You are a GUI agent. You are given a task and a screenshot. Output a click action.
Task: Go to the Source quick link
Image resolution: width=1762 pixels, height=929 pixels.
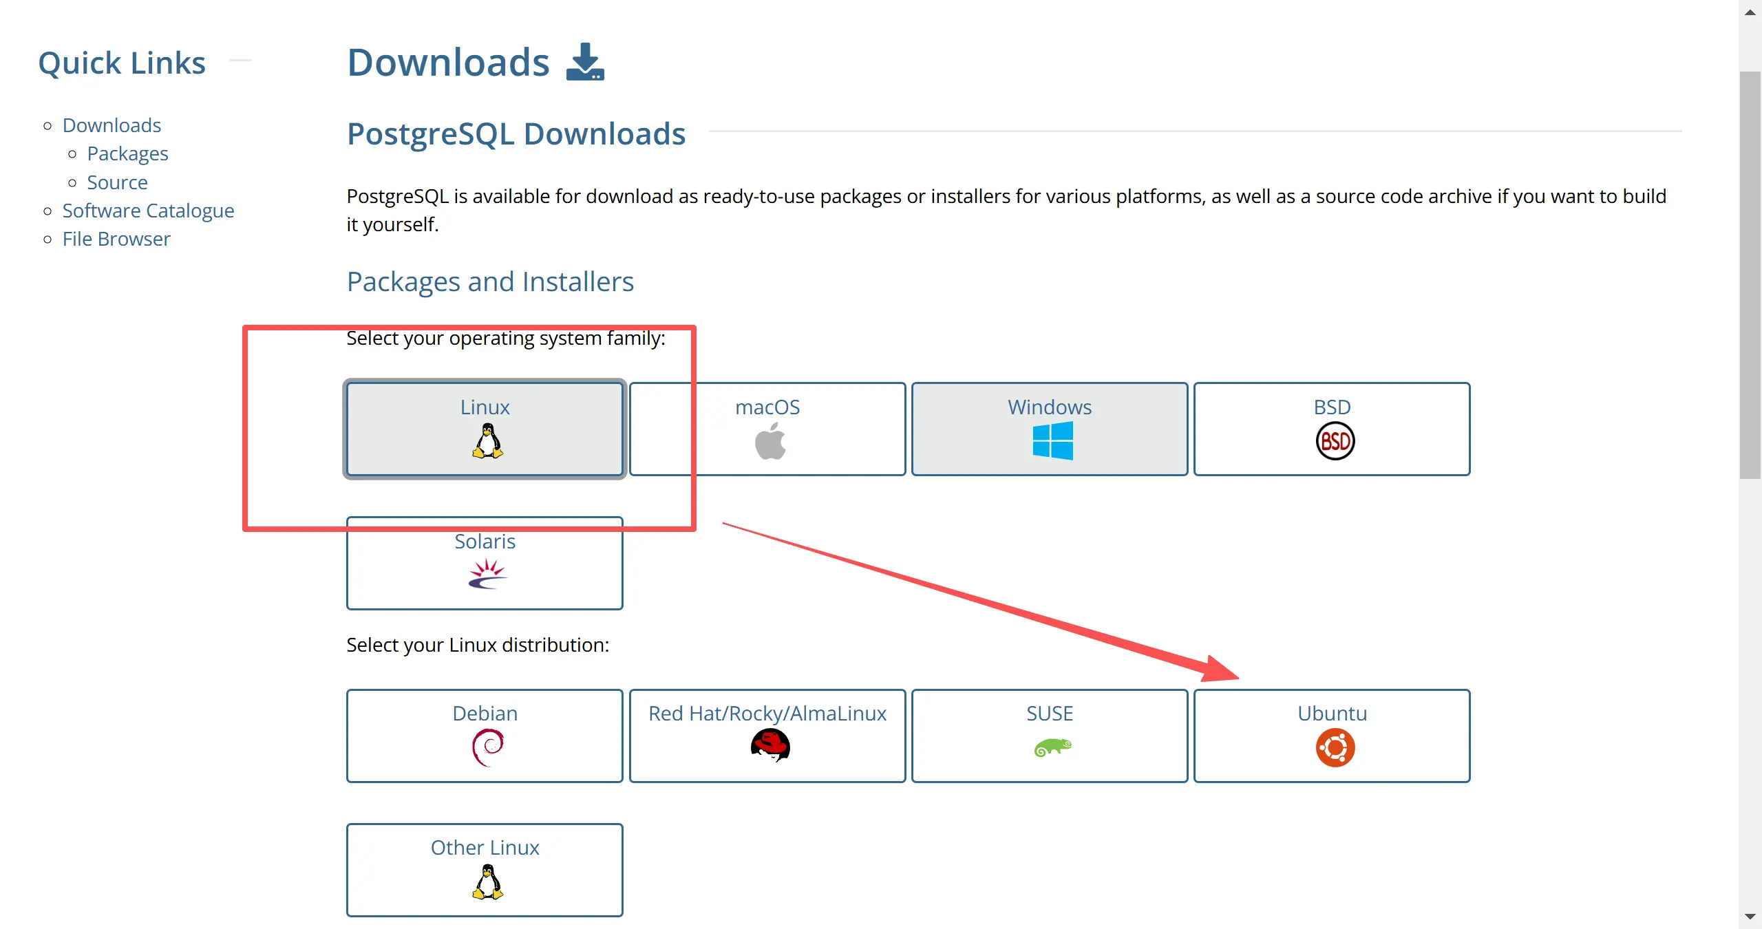coord(117,182)
